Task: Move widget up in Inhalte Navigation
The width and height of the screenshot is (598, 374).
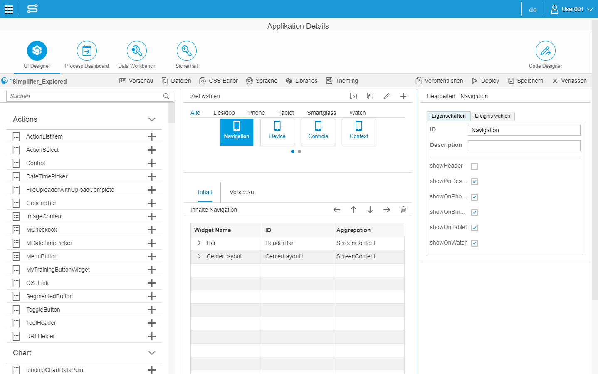Action: (x=353, y=210)
